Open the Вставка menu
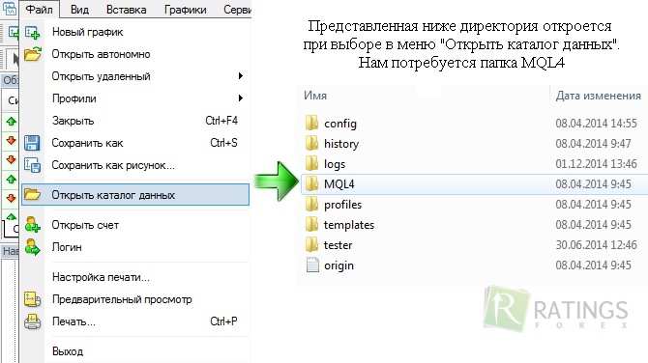This screenshot has width=648, height=363. tap(126, 10)
